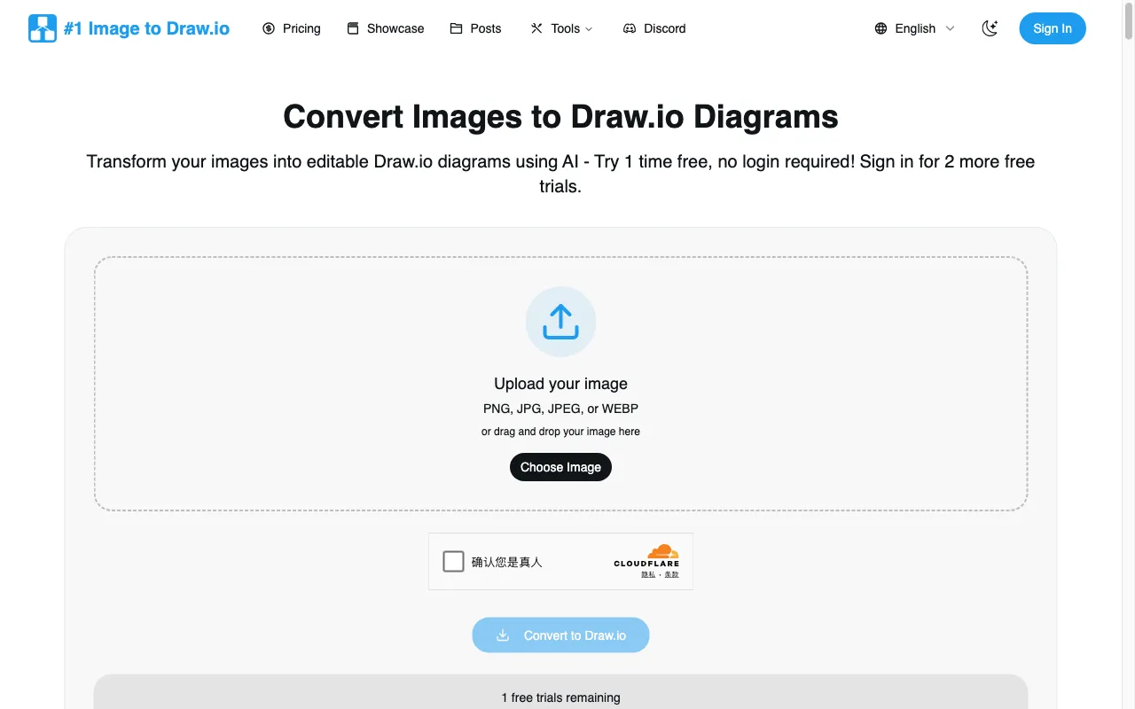Open the Tools menu label
The width and height of the screenshot is (1135, 709).
click(x=565, y=28)
